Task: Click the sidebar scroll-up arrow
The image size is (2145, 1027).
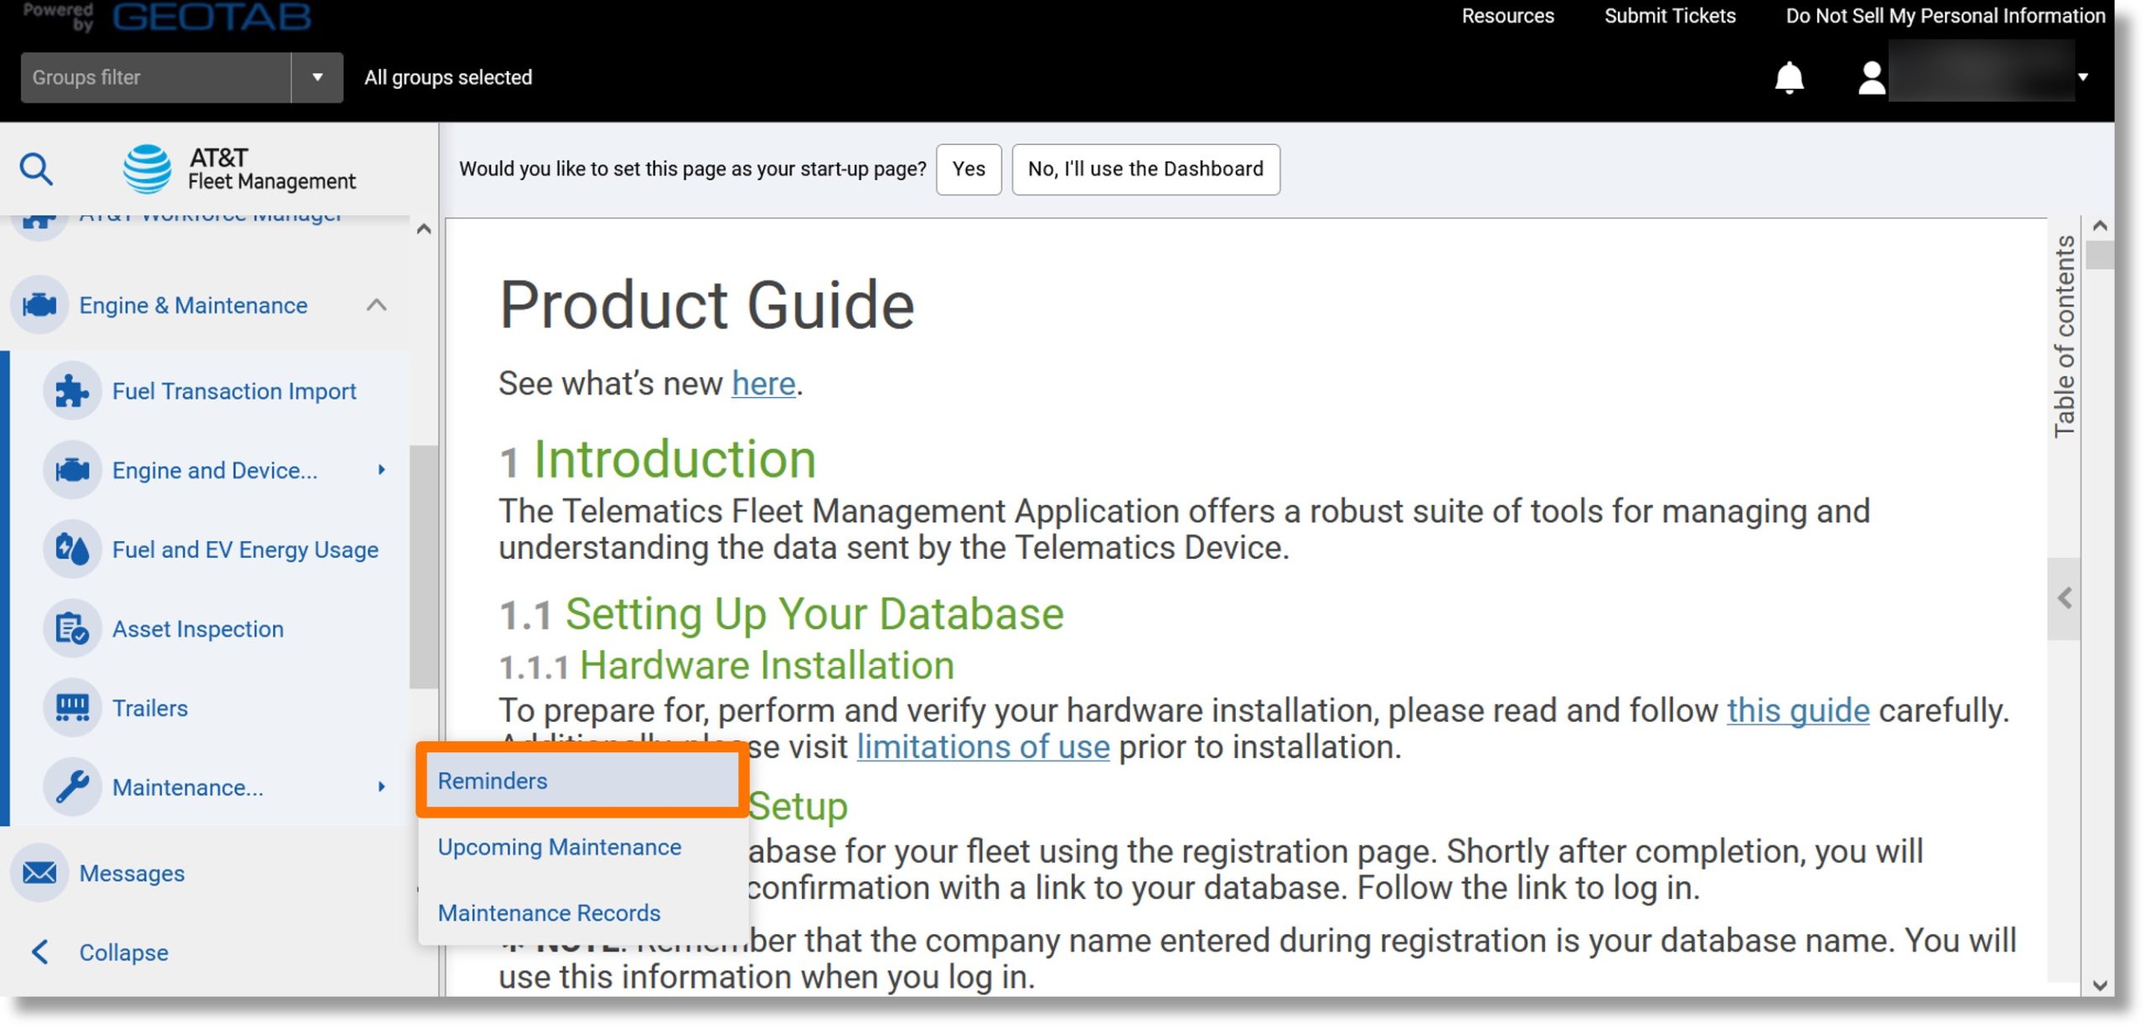Action: 424,229
